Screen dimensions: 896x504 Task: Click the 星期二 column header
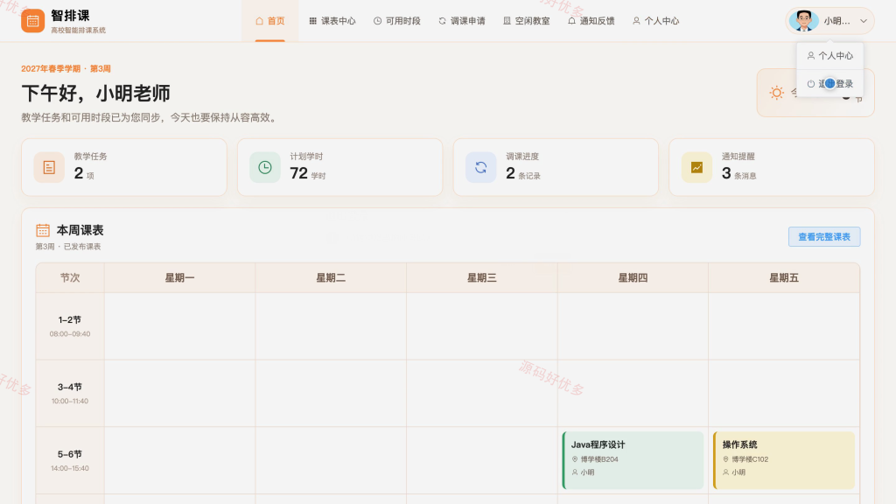click(331, 277)
